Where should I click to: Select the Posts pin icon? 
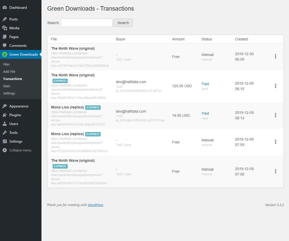point(5,19)
